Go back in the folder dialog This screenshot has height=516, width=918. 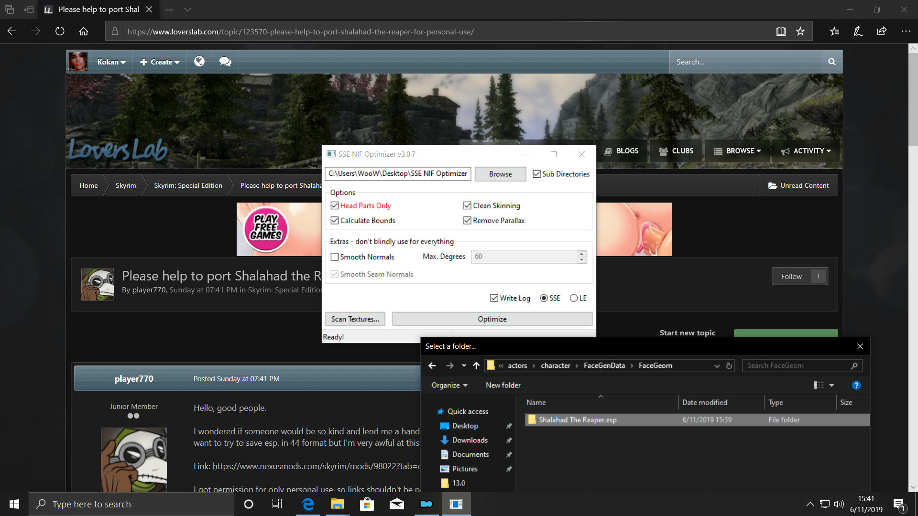pyautogui.click(x=432, y=365)
